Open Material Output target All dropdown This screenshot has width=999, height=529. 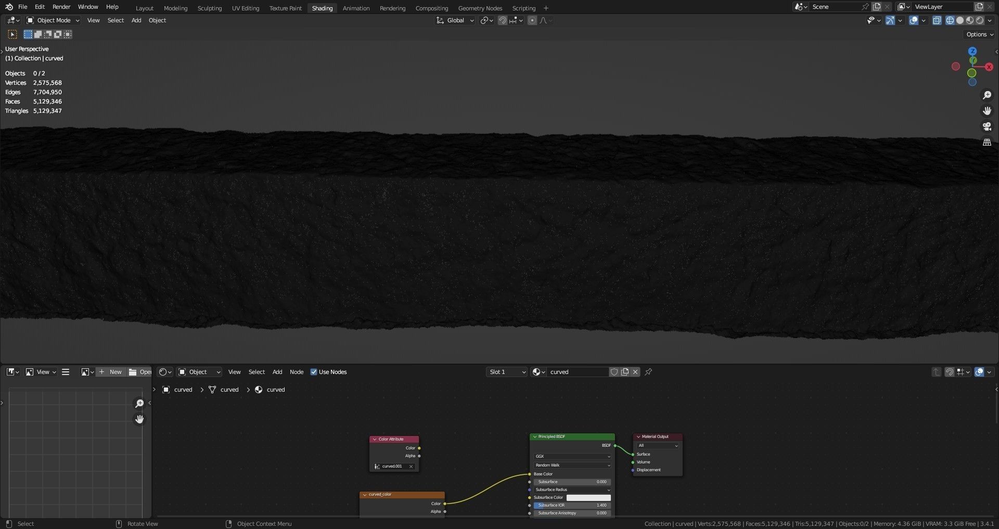point(658,446)
